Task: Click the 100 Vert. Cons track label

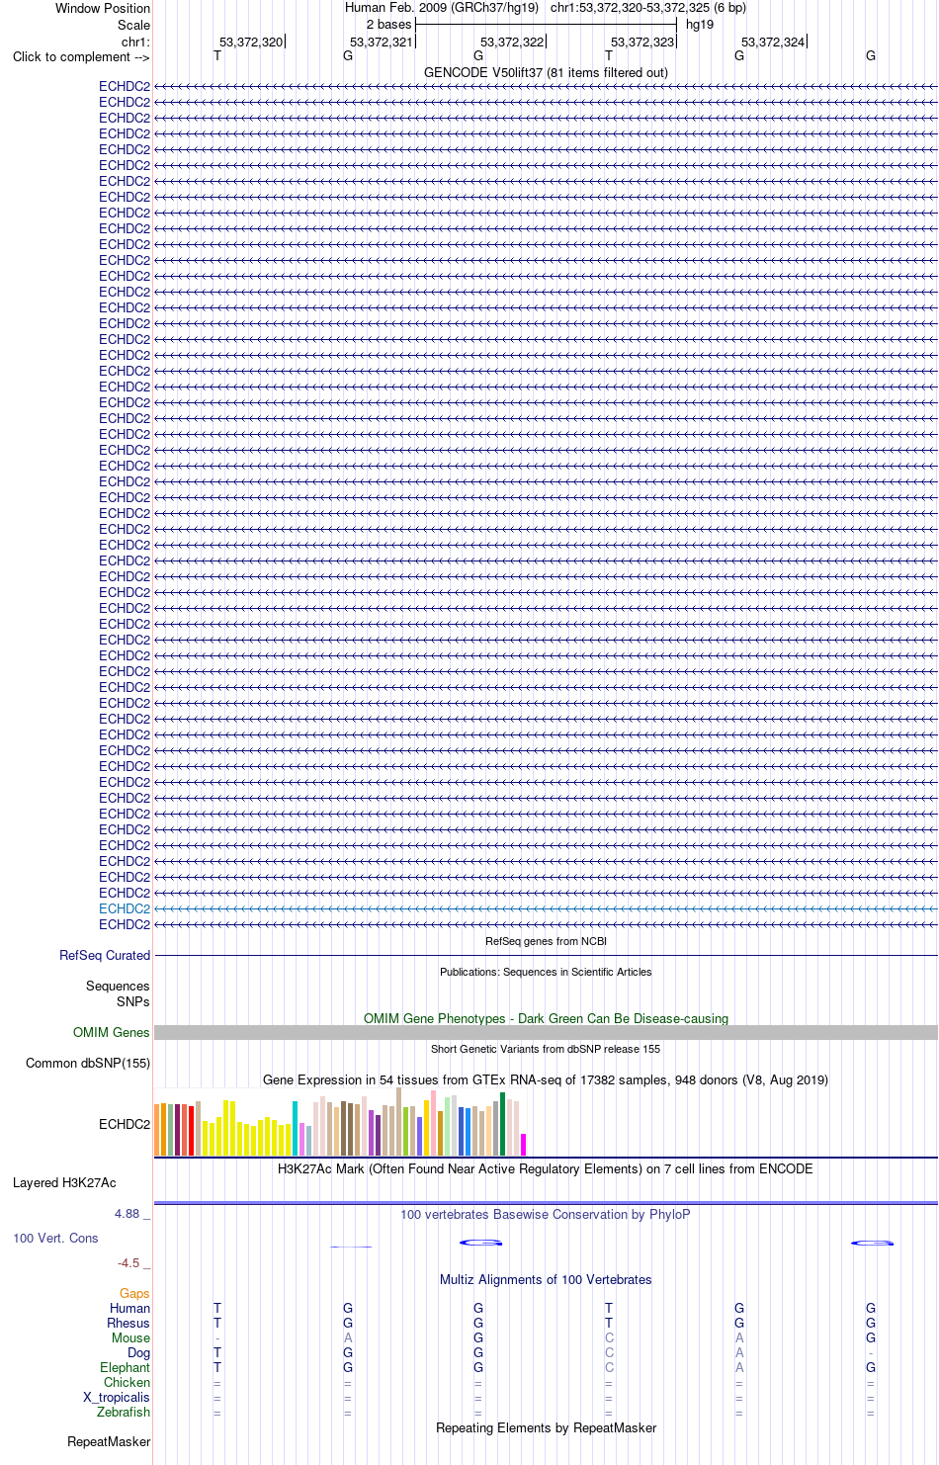Action: pos(55,1239)
